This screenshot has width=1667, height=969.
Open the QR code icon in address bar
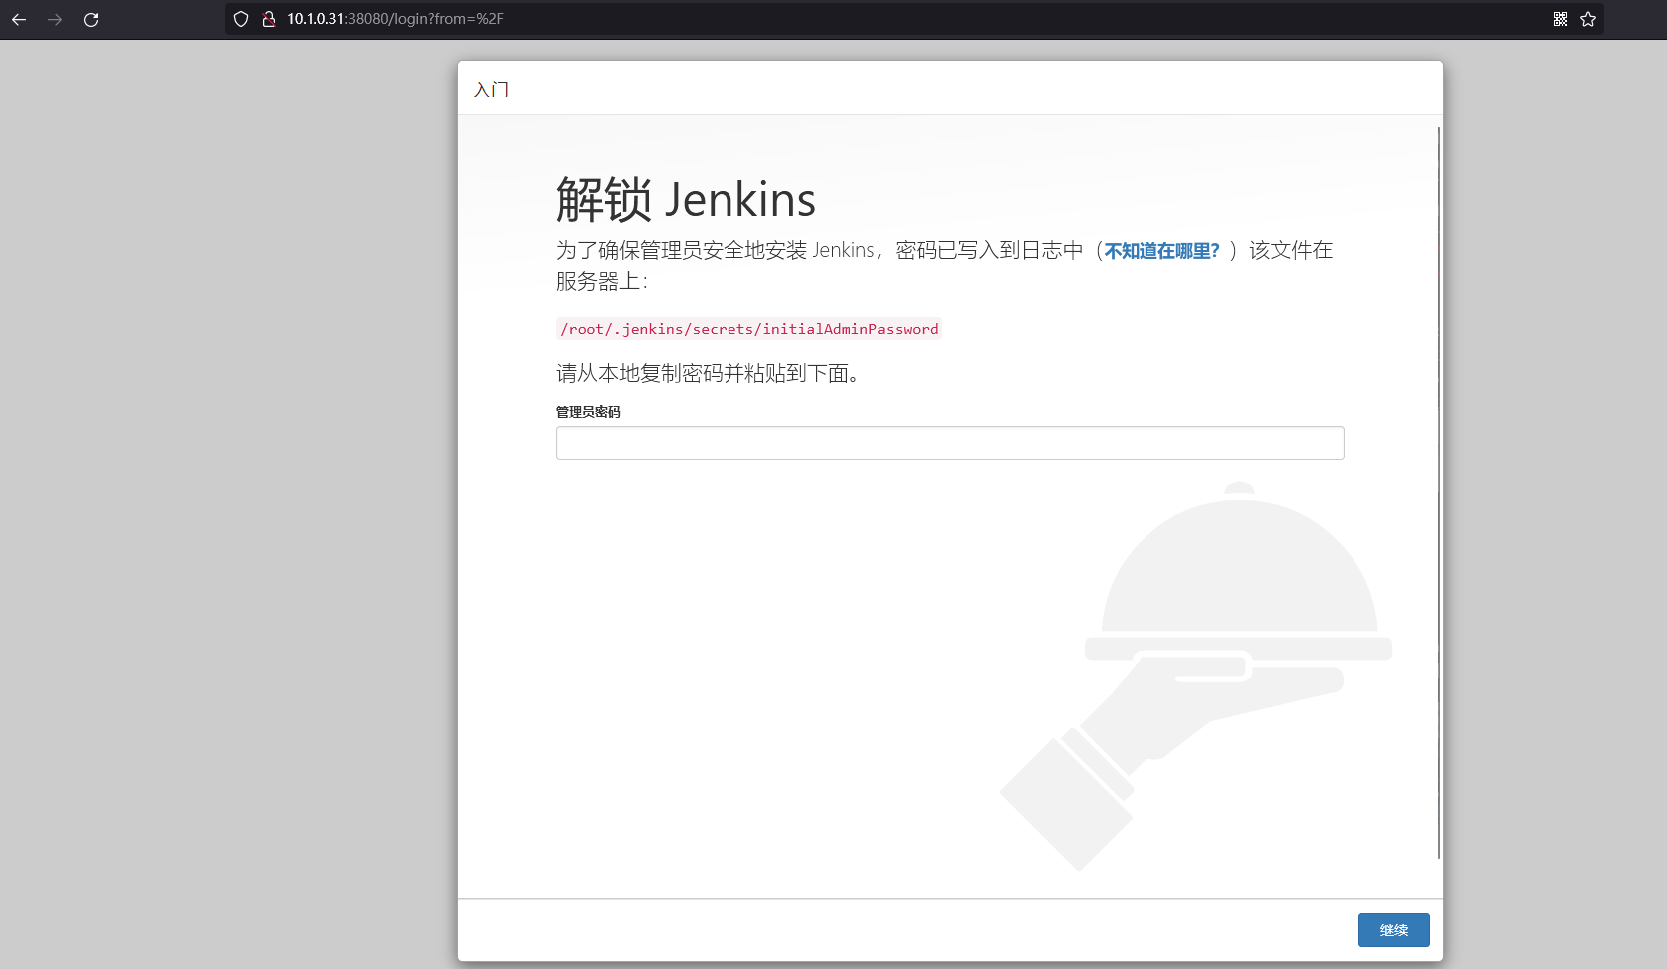point(1561,19)
